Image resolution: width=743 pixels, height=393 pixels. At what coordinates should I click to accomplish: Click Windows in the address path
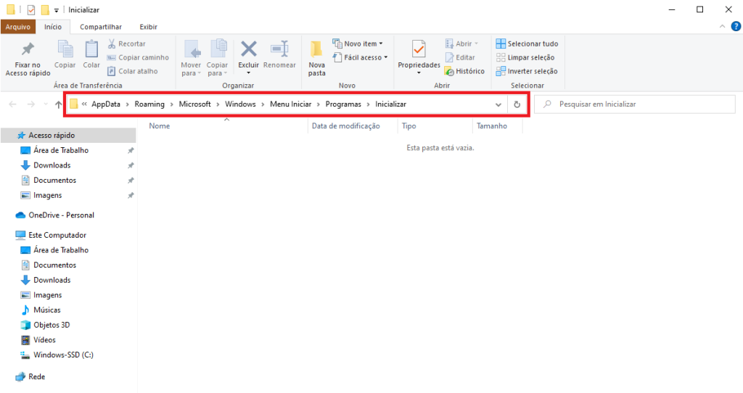pos(240,104)
